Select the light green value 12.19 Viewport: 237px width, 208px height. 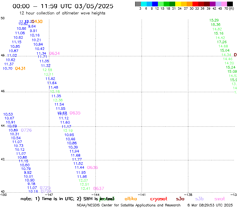tap(68, 131)
